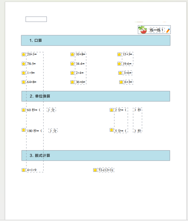Select the star beside 5 分=
This screenshot has height=221, width=188.
tap(112, 130)
